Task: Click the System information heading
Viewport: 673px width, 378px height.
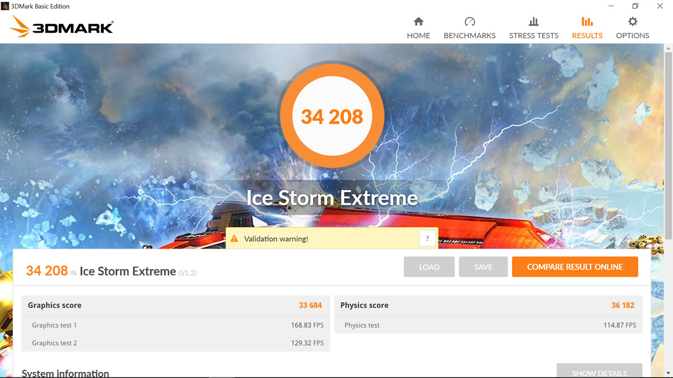Action: 65,373
